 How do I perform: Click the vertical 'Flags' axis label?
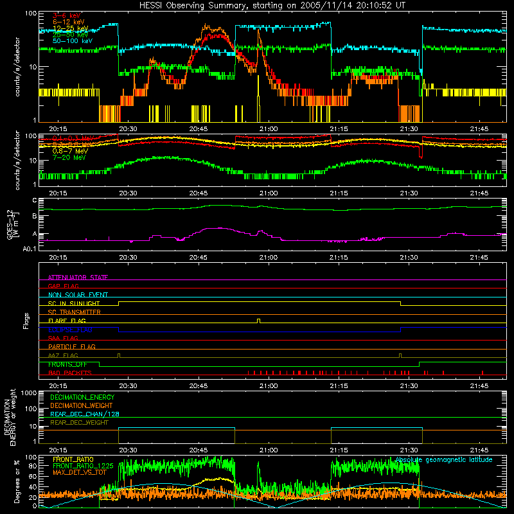[26, 321]
